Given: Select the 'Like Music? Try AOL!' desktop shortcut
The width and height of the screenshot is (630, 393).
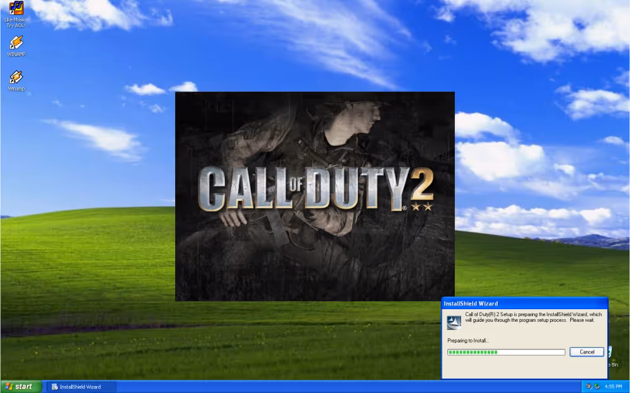Looking at the screenshot, I should tap(16, 9).
